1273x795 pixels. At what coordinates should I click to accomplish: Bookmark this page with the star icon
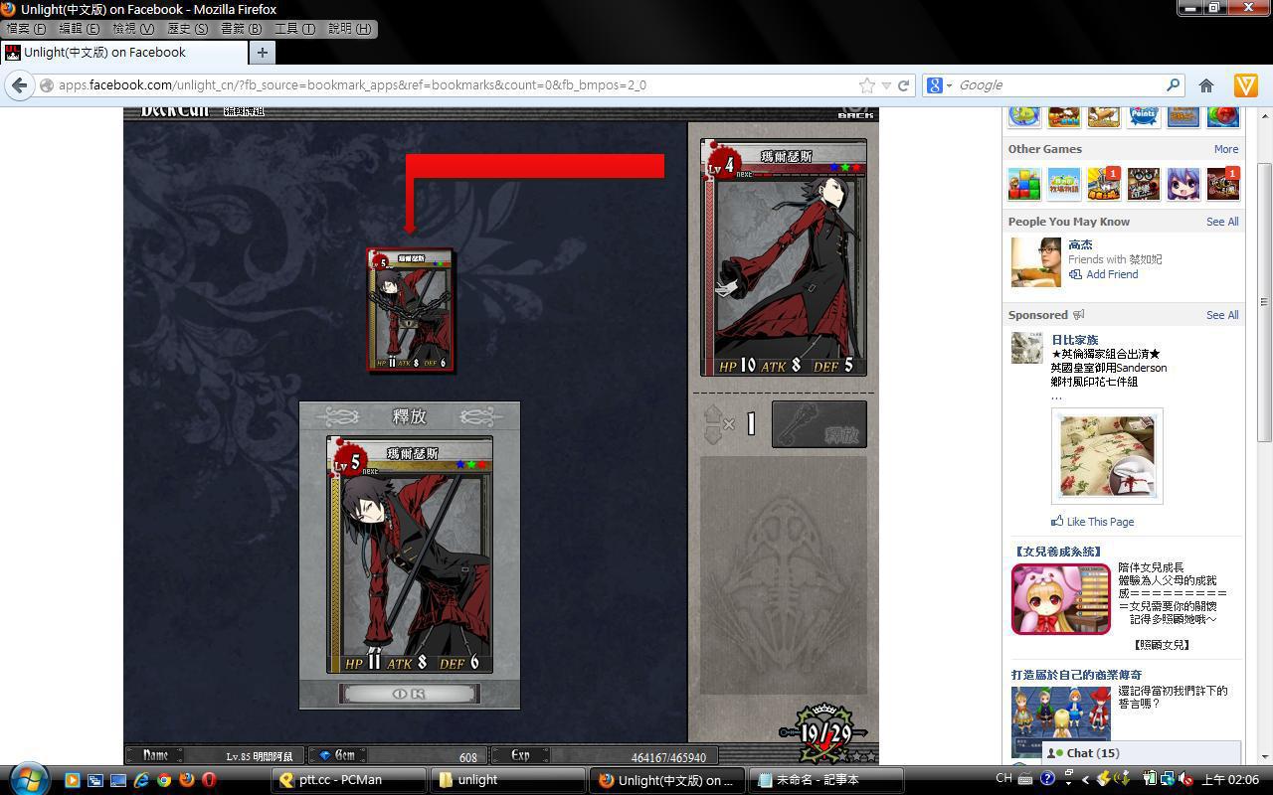(x=867, y=85)
